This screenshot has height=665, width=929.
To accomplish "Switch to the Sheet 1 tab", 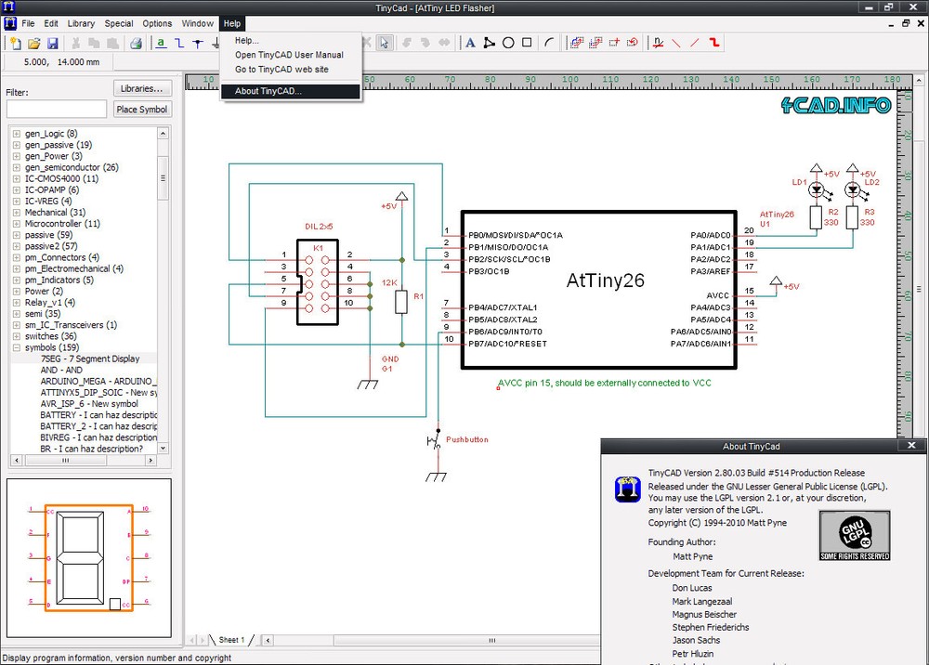I will [x=230, y=639].
